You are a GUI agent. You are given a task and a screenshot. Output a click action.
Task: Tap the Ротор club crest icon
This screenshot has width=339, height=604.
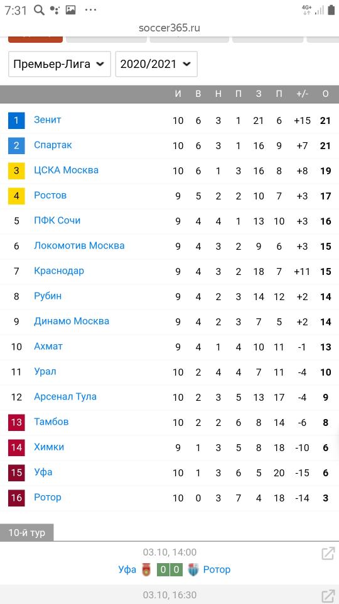pos(193,570)
